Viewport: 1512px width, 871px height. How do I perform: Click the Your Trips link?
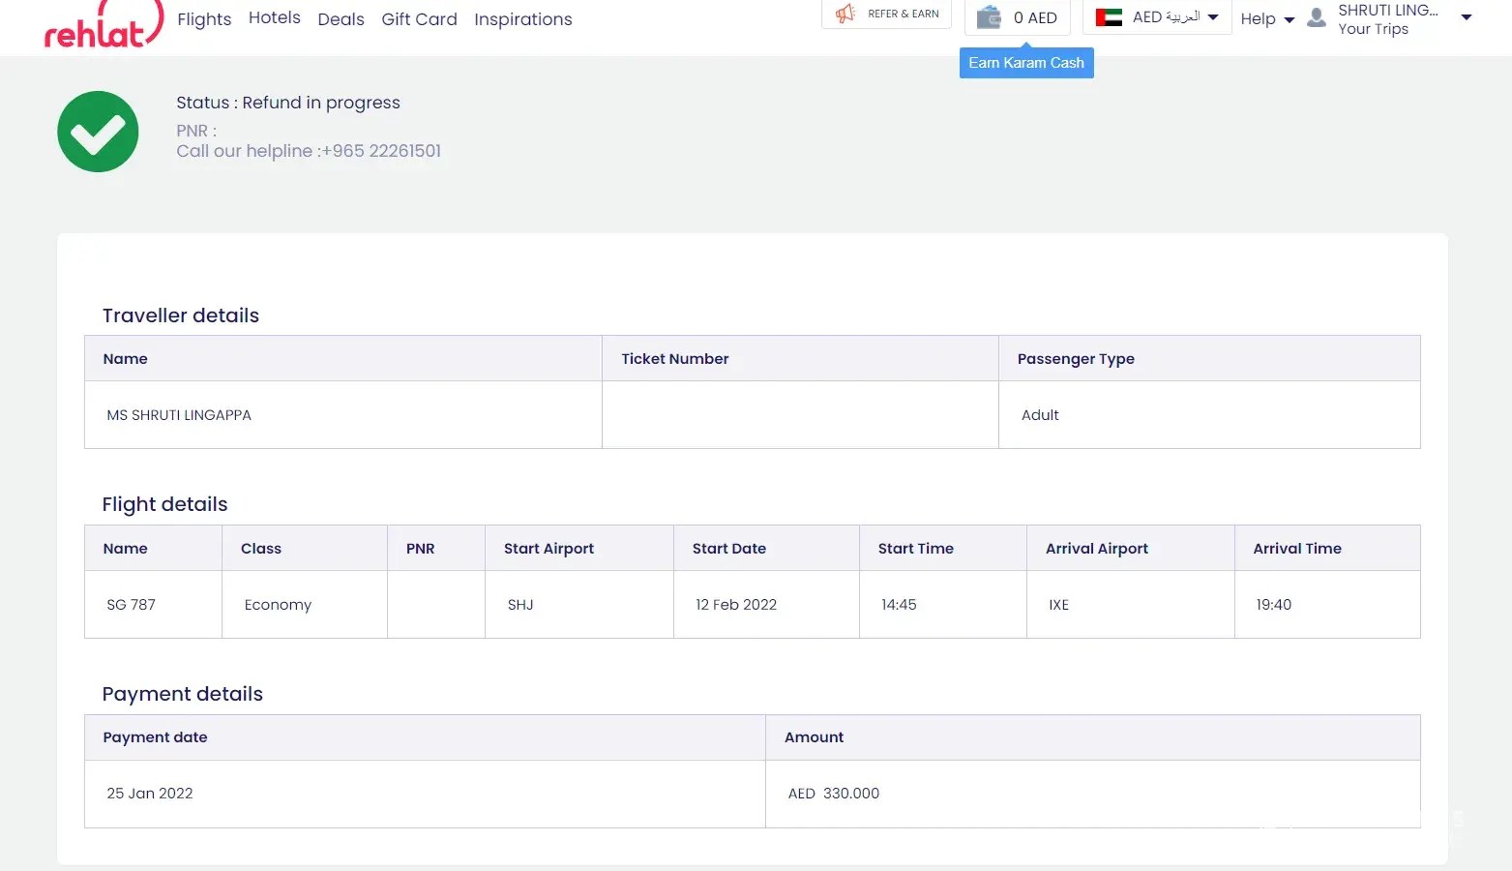(x=1373, y=29)
